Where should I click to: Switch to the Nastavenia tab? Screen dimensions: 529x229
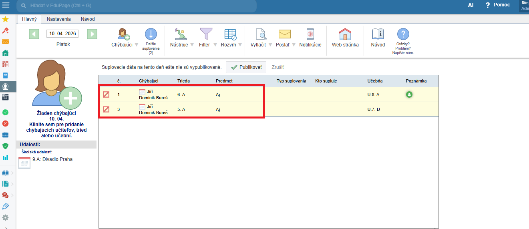click(x=58, y=19)
